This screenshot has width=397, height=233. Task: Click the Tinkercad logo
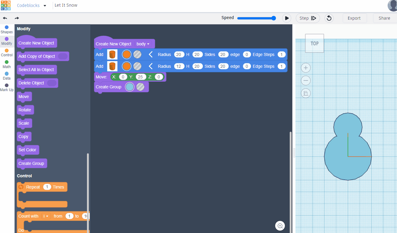(x=6, y=5)
